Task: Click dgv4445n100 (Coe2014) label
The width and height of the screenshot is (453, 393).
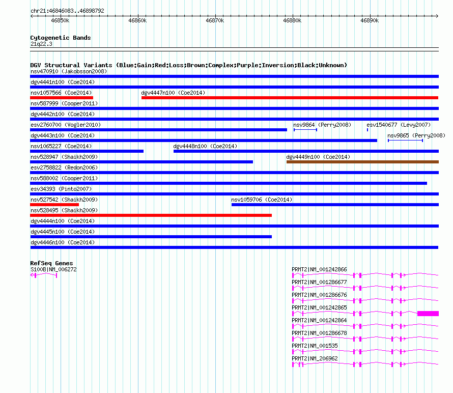Action: point(63,232)
